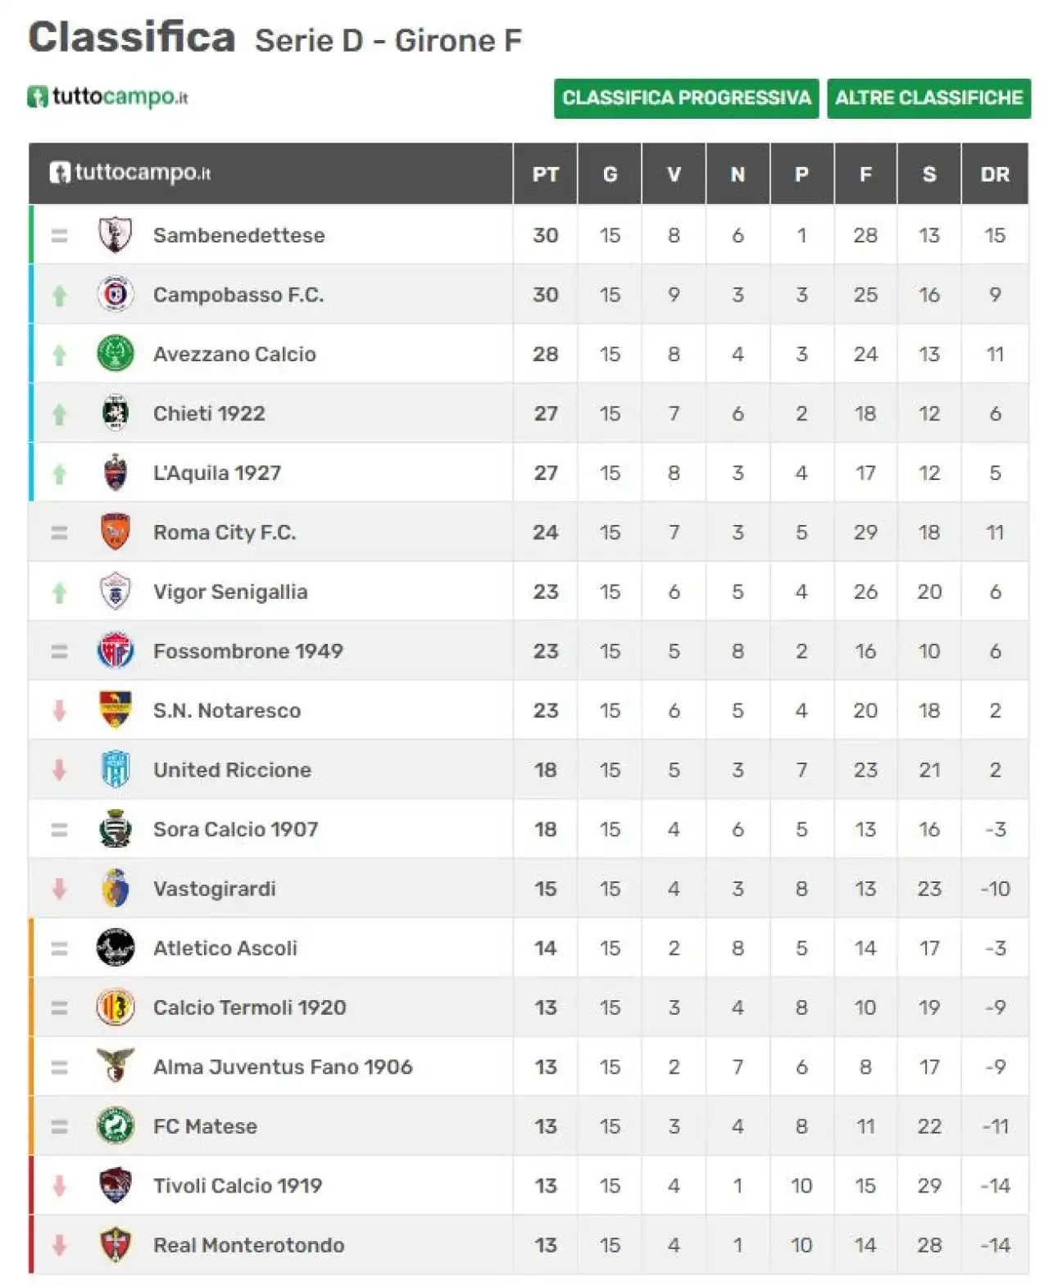Open the Vigor Senigallia team page
Viewport: 1049px width, 1286px height.
[x=230, y=591]
